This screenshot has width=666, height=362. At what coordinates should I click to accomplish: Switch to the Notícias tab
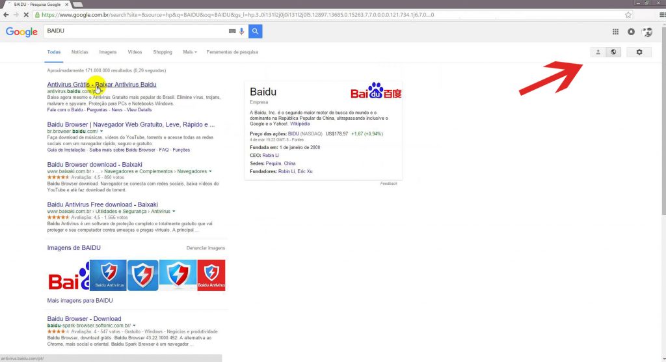[80, 52]
